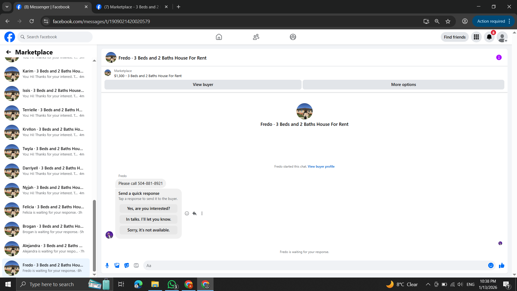The image size is (517, 291).
Task: Open emoji picker in message box
Action: [491, 265]
